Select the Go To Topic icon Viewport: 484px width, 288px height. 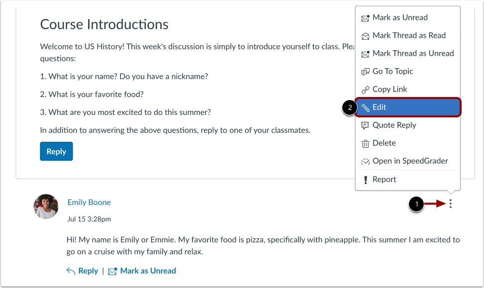(x=366, y=71)
